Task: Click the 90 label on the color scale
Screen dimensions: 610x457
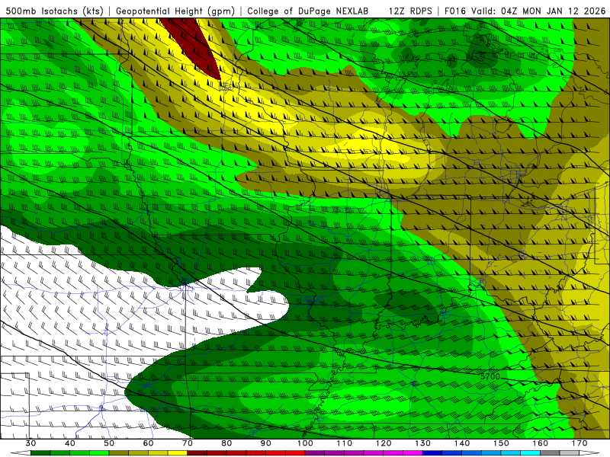Action: [x=265, y=443]
